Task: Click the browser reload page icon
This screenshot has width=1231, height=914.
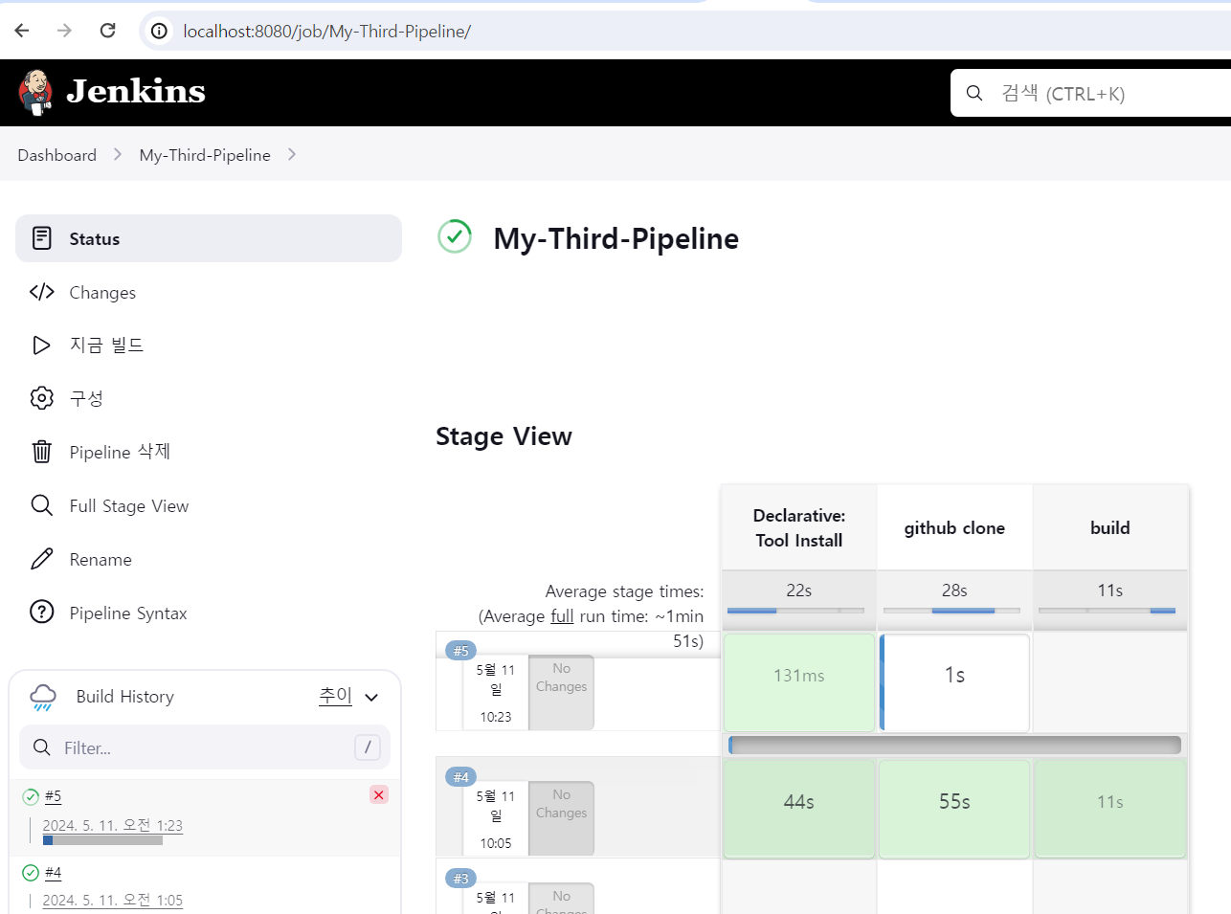Action: click(108, 31)
